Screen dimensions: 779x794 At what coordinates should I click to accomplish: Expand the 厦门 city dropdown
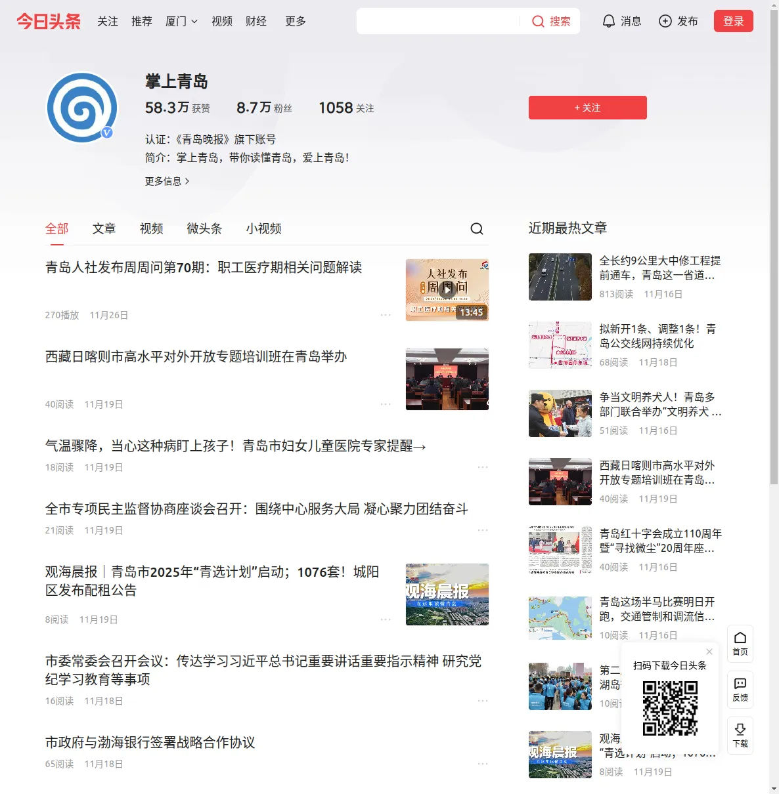(181, 21)
